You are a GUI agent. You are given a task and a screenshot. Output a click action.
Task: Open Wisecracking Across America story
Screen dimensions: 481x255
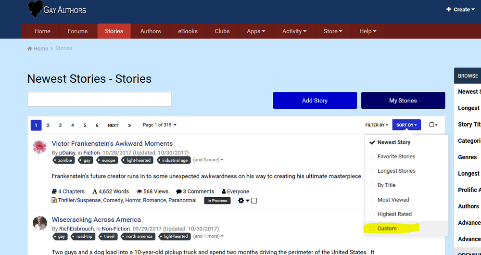[x=96, y=219]
